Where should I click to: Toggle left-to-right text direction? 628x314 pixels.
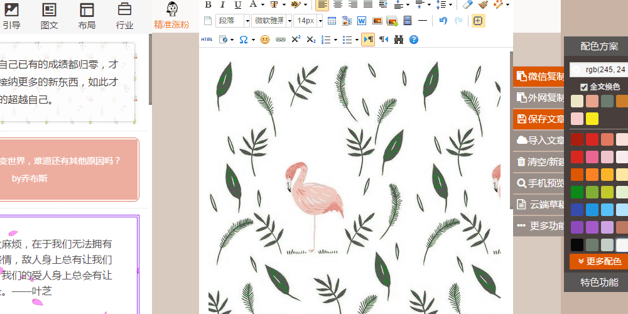368,40
